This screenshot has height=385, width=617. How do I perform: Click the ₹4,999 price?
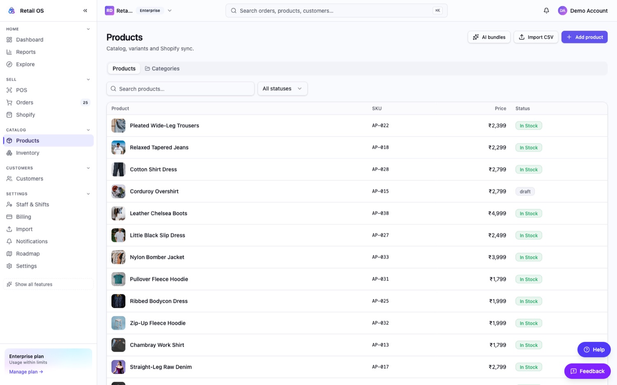[497, 213]
